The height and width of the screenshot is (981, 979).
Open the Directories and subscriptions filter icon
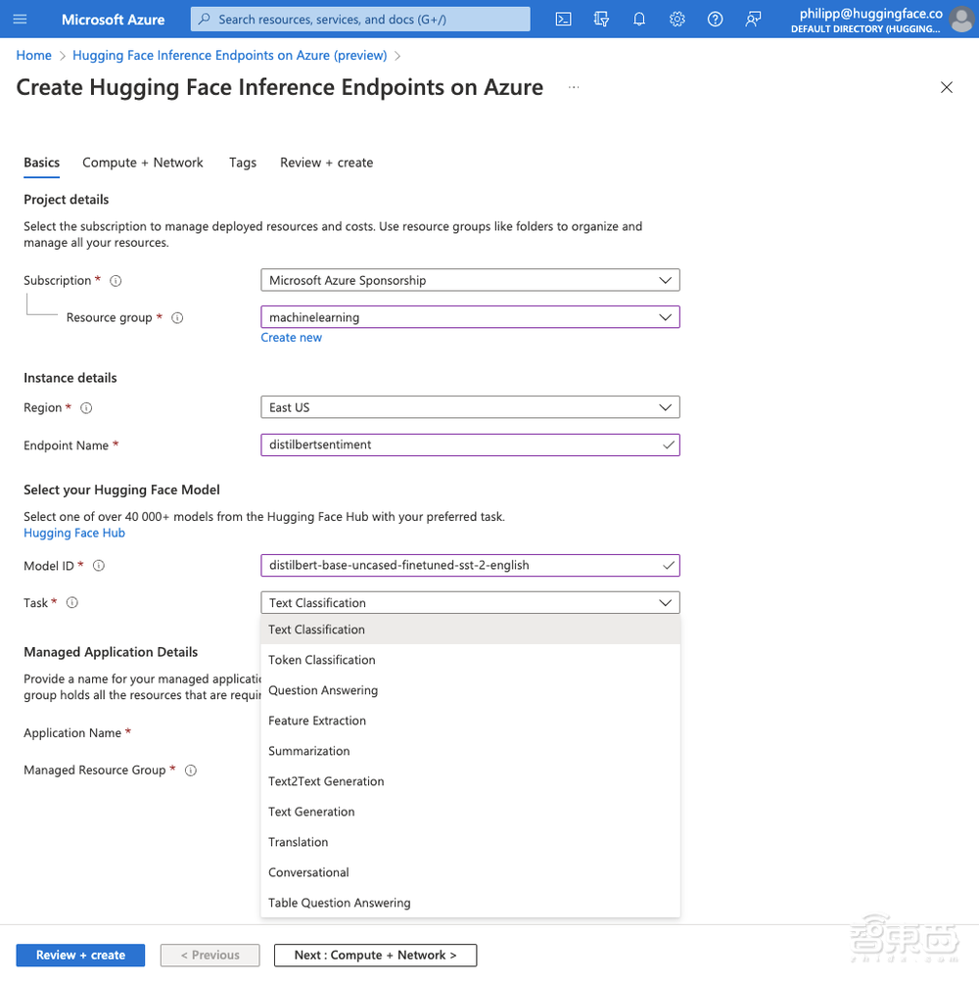tap(601, 19)
